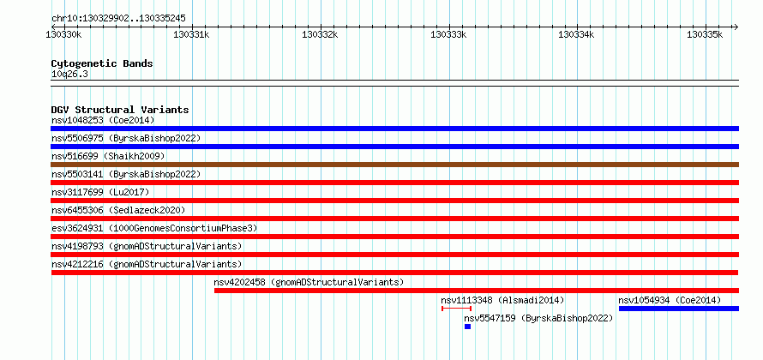Open nsv6455306 (Sedlazeck2020) label
The width and height of the screenshot is (763, 360).
click(x=118, y=210)
